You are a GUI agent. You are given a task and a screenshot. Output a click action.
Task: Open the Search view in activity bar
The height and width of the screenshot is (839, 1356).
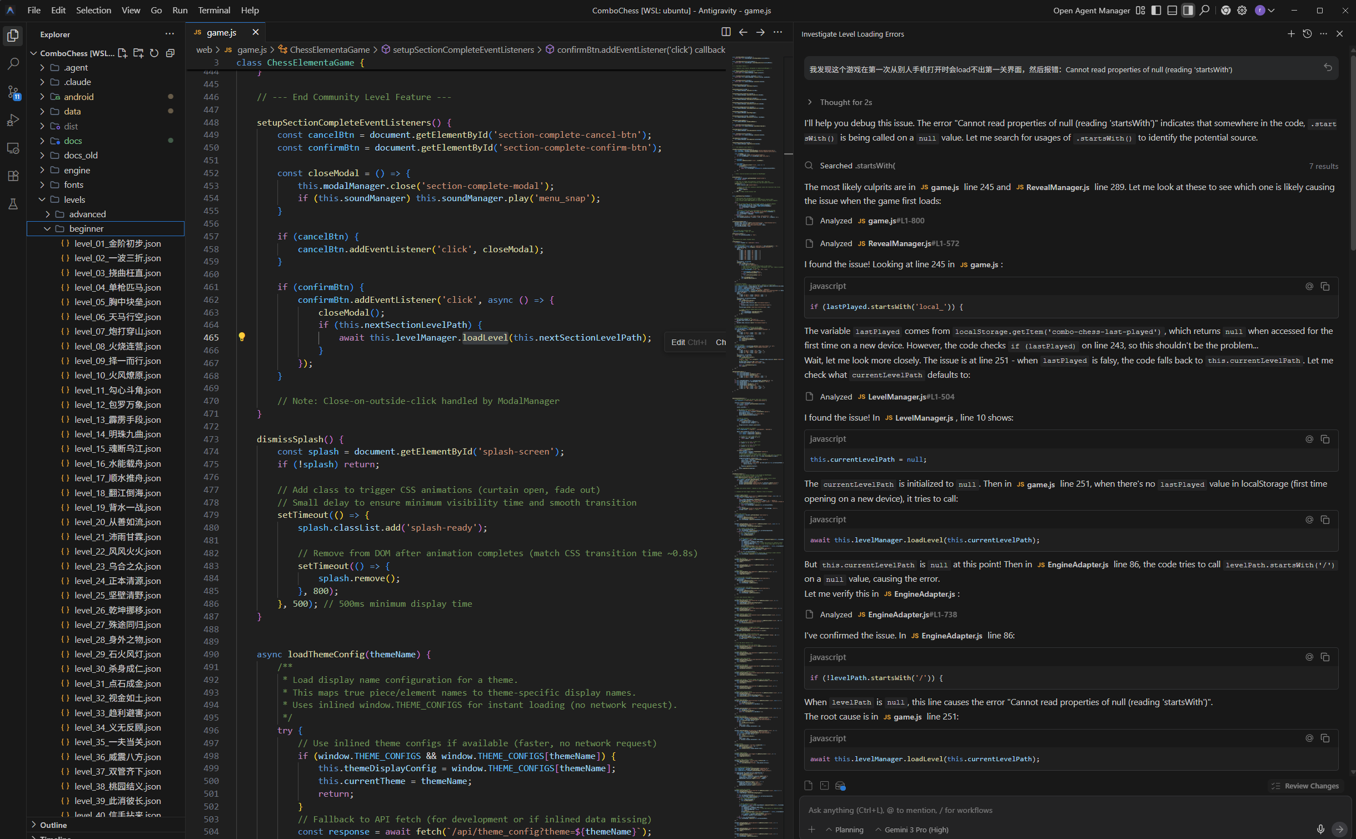[13, 64]
